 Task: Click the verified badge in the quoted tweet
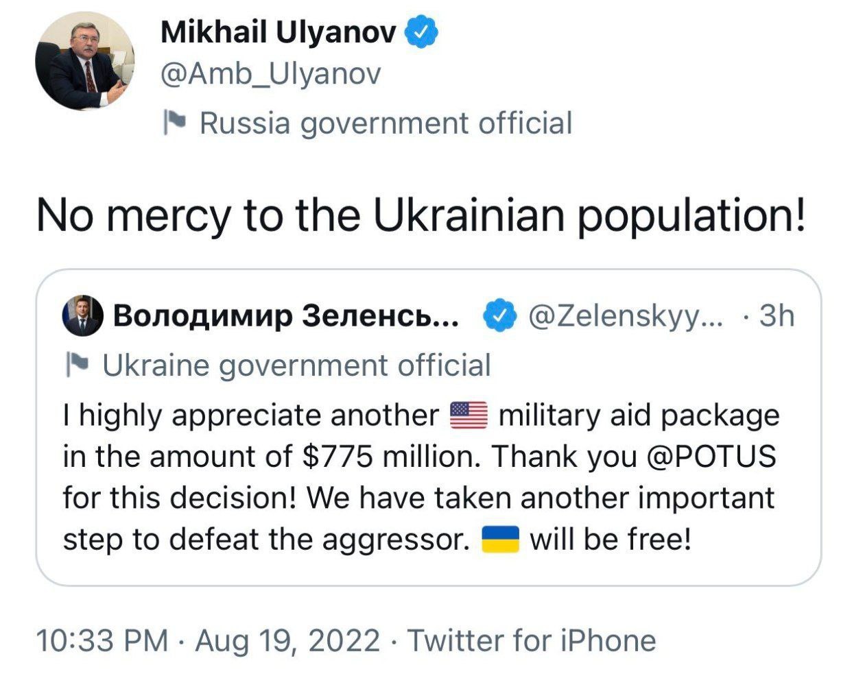[499, 316]
